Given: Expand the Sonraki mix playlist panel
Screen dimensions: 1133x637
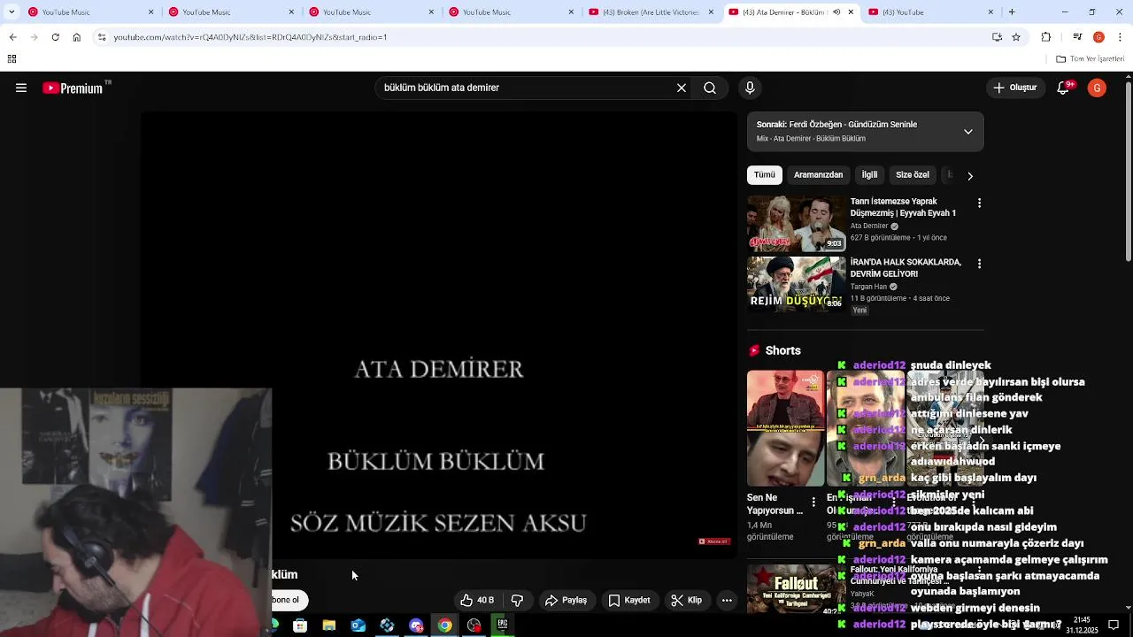Looking at the screenshot, I should click(968, 132).
